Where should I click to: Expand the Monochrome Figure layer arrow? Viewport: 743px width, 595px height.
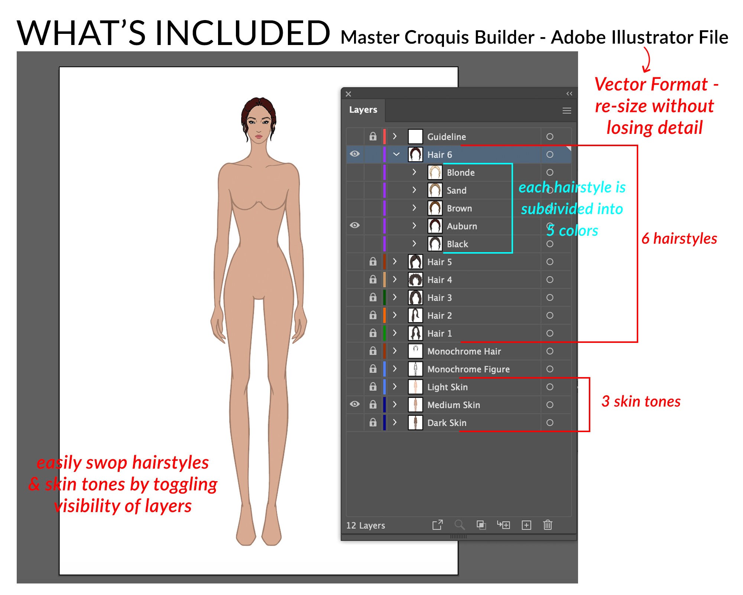click(395, 369)
